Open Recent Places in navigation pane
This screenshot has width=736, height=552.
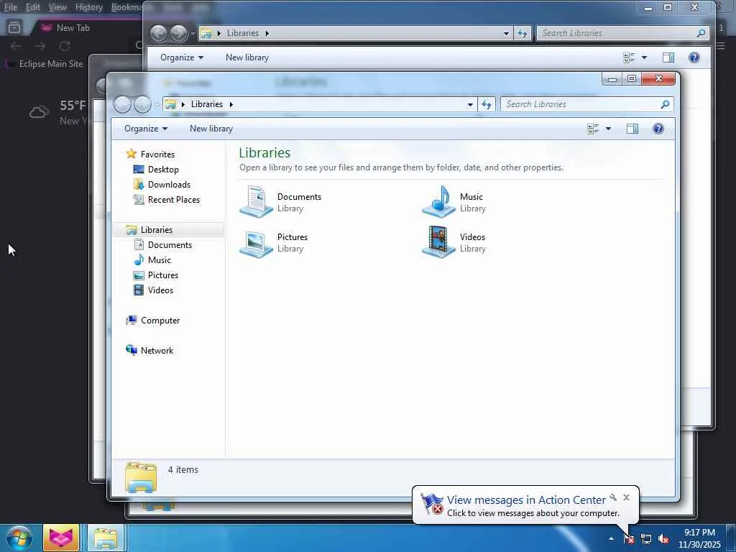click(x=174, y=200)
